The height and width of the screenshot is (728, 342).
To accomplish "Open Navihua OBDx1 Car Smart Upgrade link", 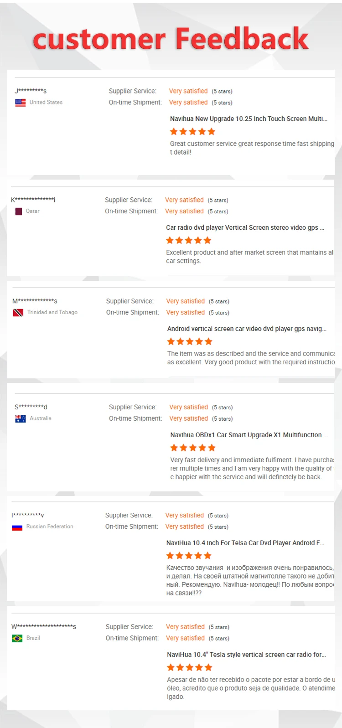I will (x=249, y=435).
